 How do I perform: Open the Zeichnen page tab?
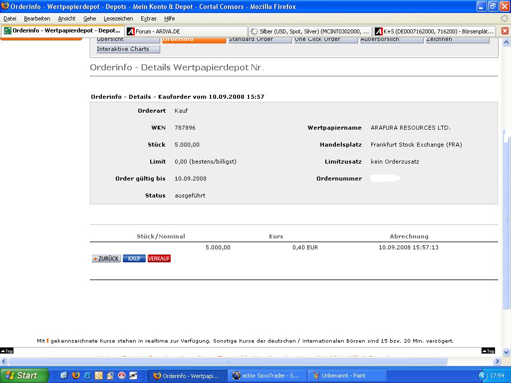(458, 40)
